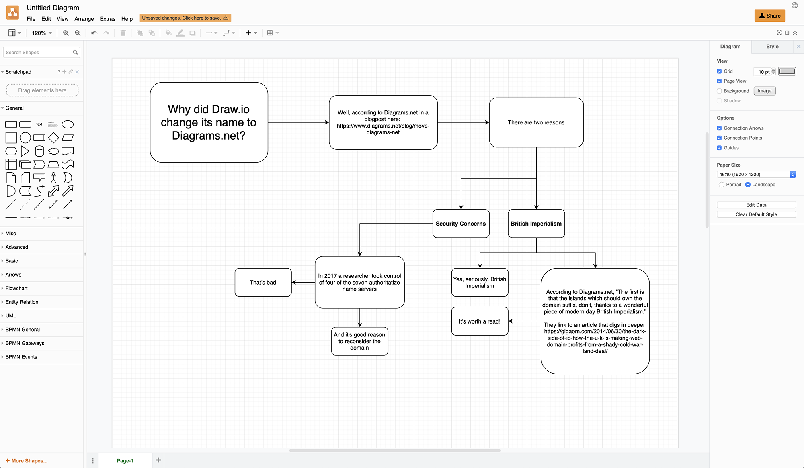Open the Paper Size dropdown
Viewport: 804px width, 468px height.
756,175
